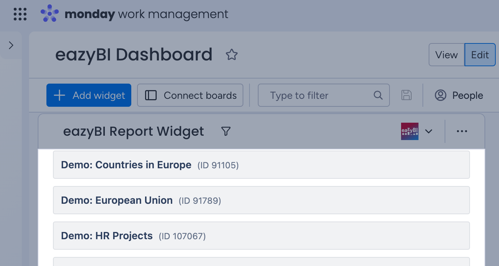499x266 pixels.
Task: Click the save filter disk icon
Action: pyautogui.click(x=407, y=95)
